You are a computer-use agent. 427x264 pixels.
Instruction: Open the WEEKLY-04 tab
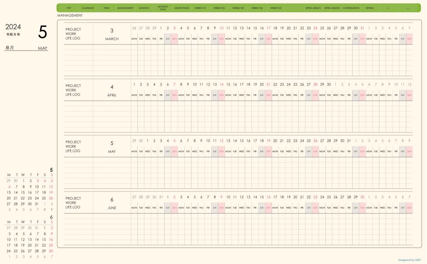257,8
